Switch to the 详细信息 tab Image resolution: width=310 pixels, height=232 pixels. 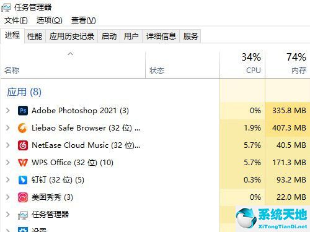pos(161,37)
